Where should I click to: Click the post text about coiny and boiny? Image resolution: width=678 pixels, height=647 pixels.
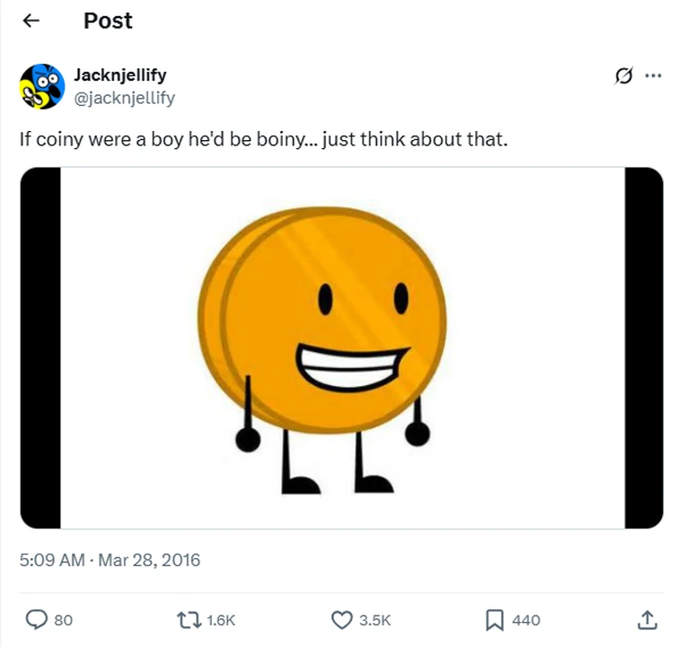click(264, 141)
